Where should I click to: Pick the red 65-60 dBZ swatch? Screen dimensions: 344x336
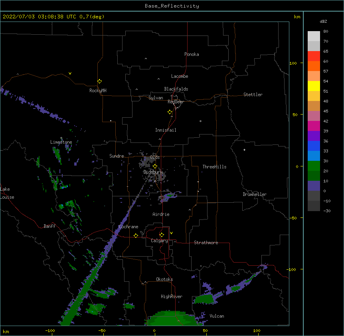coord(314,56)
